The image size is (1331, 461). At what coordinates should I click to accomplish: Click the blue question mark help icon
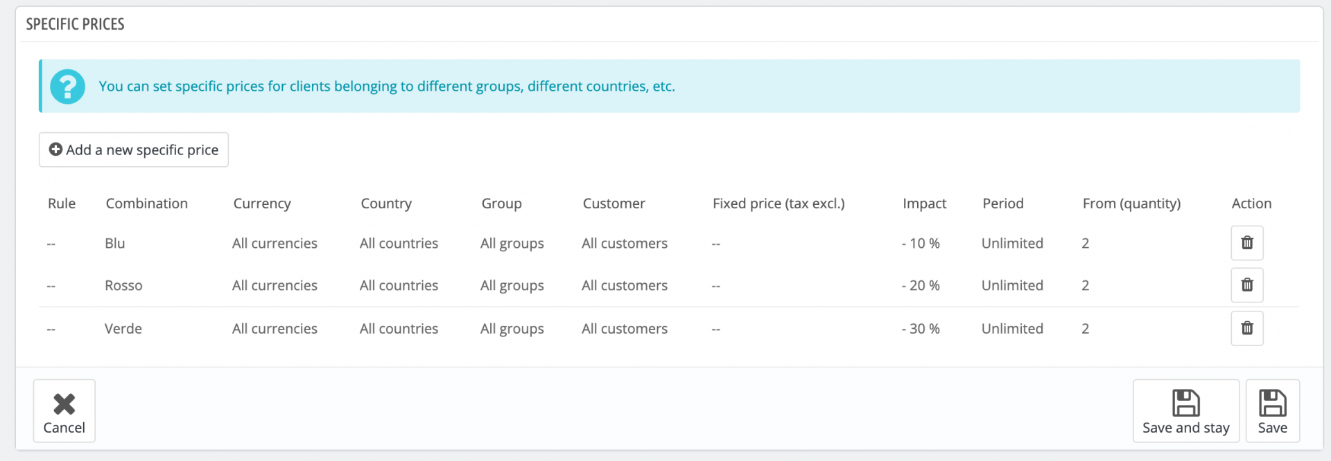(x=67, y=87)
